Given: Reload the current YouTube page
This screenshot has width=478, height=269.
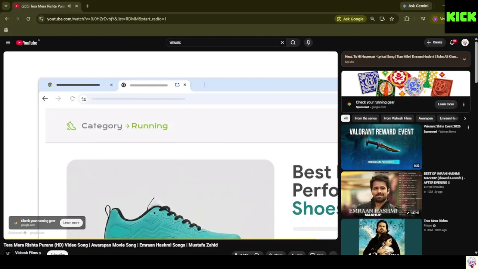Looking at the screenshot, I should click(28, 19).
